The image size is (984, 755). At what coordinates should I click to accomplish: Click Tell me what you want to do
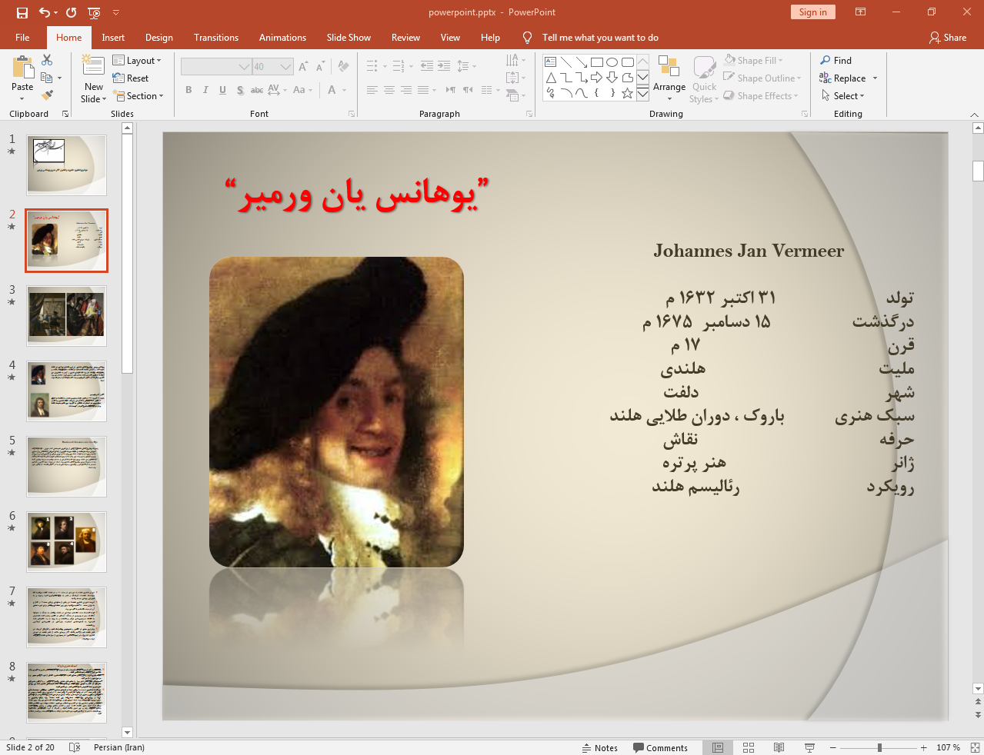600,37
